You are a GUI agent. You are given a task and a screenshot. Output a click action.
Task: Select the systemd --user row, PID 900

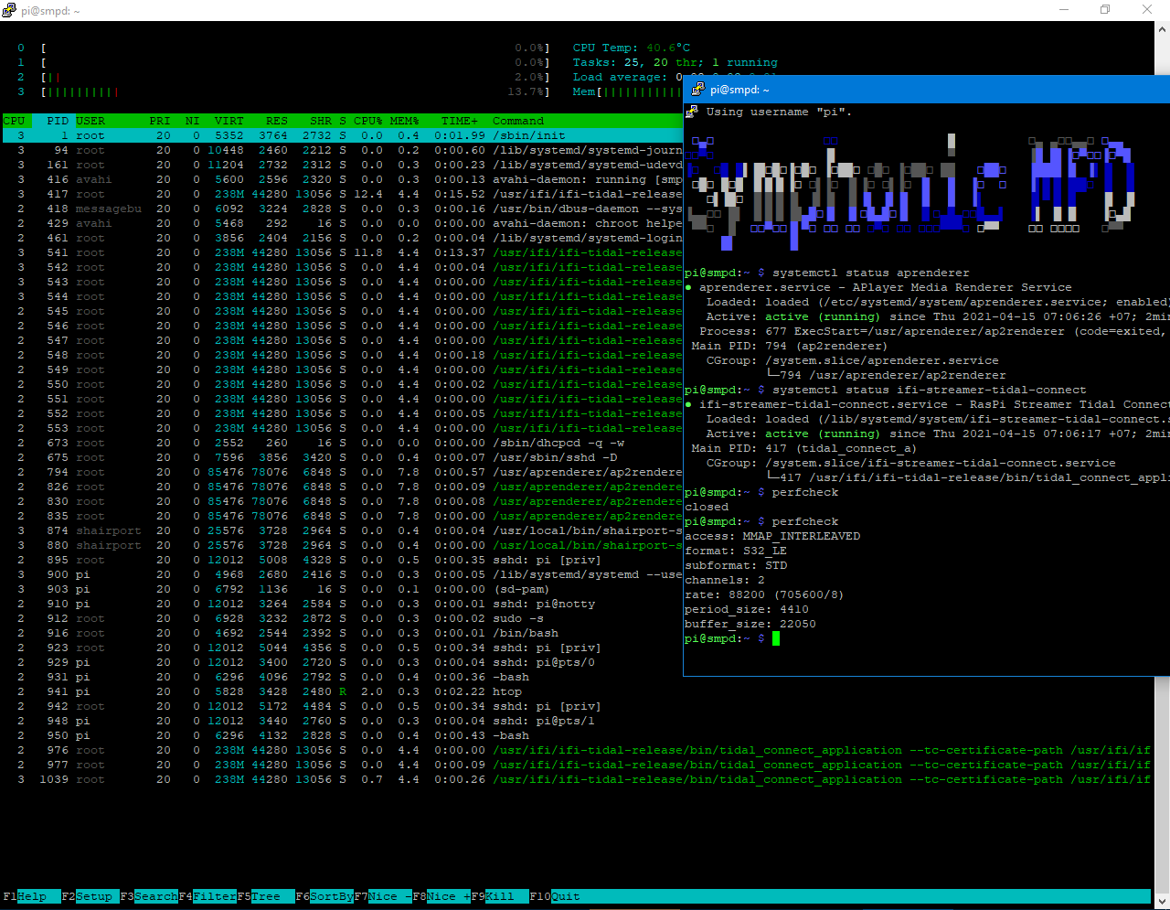point(343,574)
